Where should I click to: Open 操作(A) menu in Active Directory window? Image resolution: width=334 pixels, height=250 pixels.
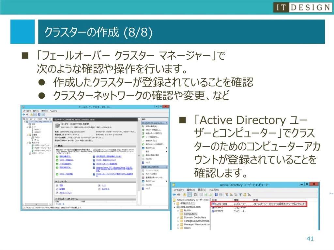(x=190, y=190)
